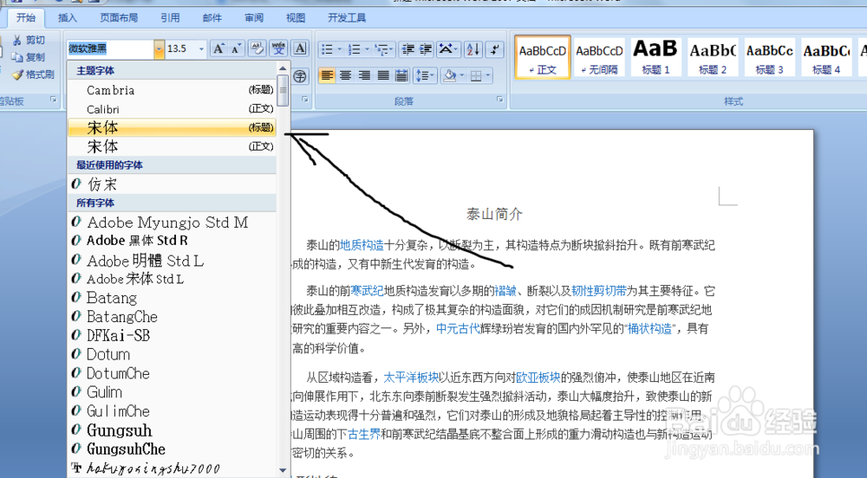Apply the 正文 (Normal) style thumbnail
The height and width of the screenshot is (478, 867).
(x=543, y=58)
